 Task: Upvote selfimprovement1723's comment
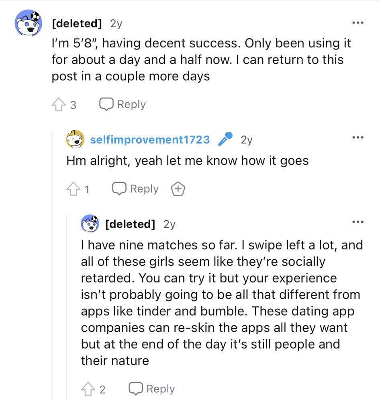pos(73,189)
